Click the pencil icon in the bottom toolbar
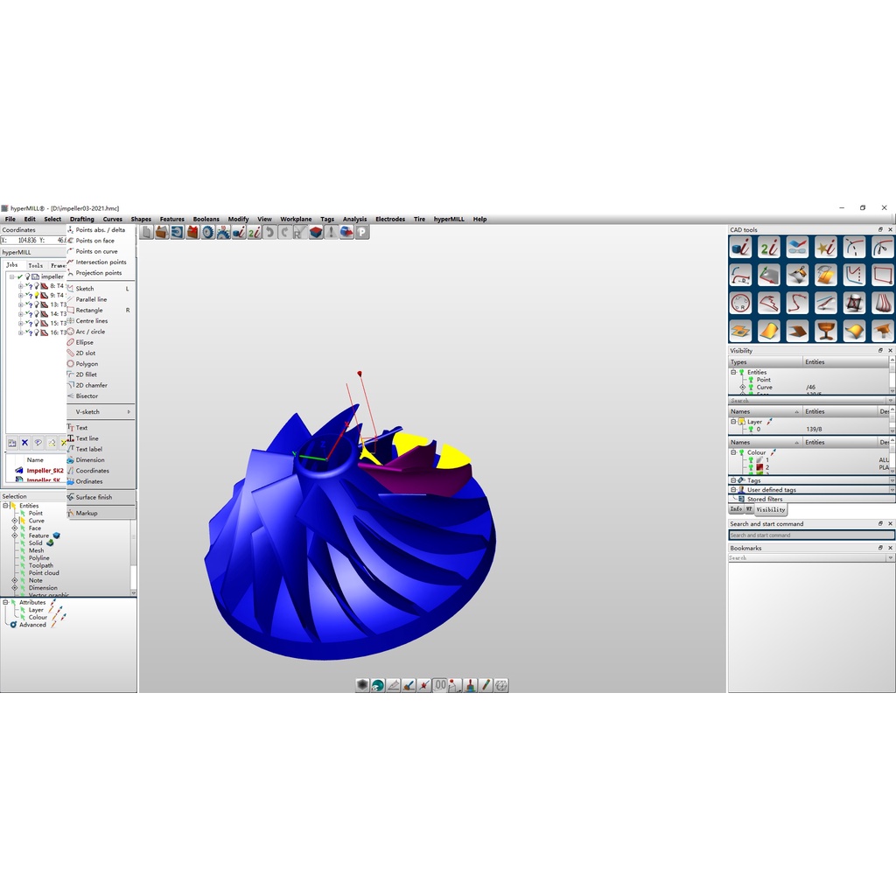 [x=486, y=684]
